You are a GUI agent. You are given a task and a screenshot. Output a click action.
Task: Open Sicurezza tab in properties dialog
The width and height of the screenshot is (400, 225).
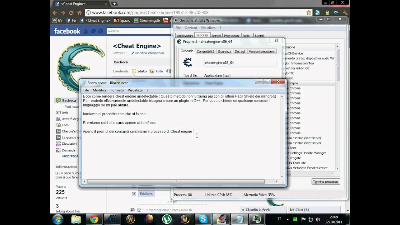pyautogui.click(x=224, y=52)
